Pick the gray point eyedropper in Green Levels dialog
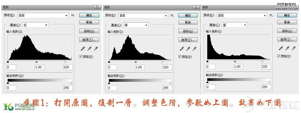This screenshot has height=113, width=301. 188,49
